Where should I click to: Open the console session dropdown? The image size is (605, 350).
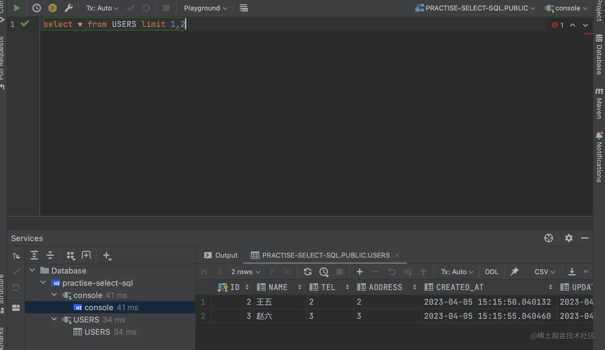pyautogui.click(x=567, y=8)
